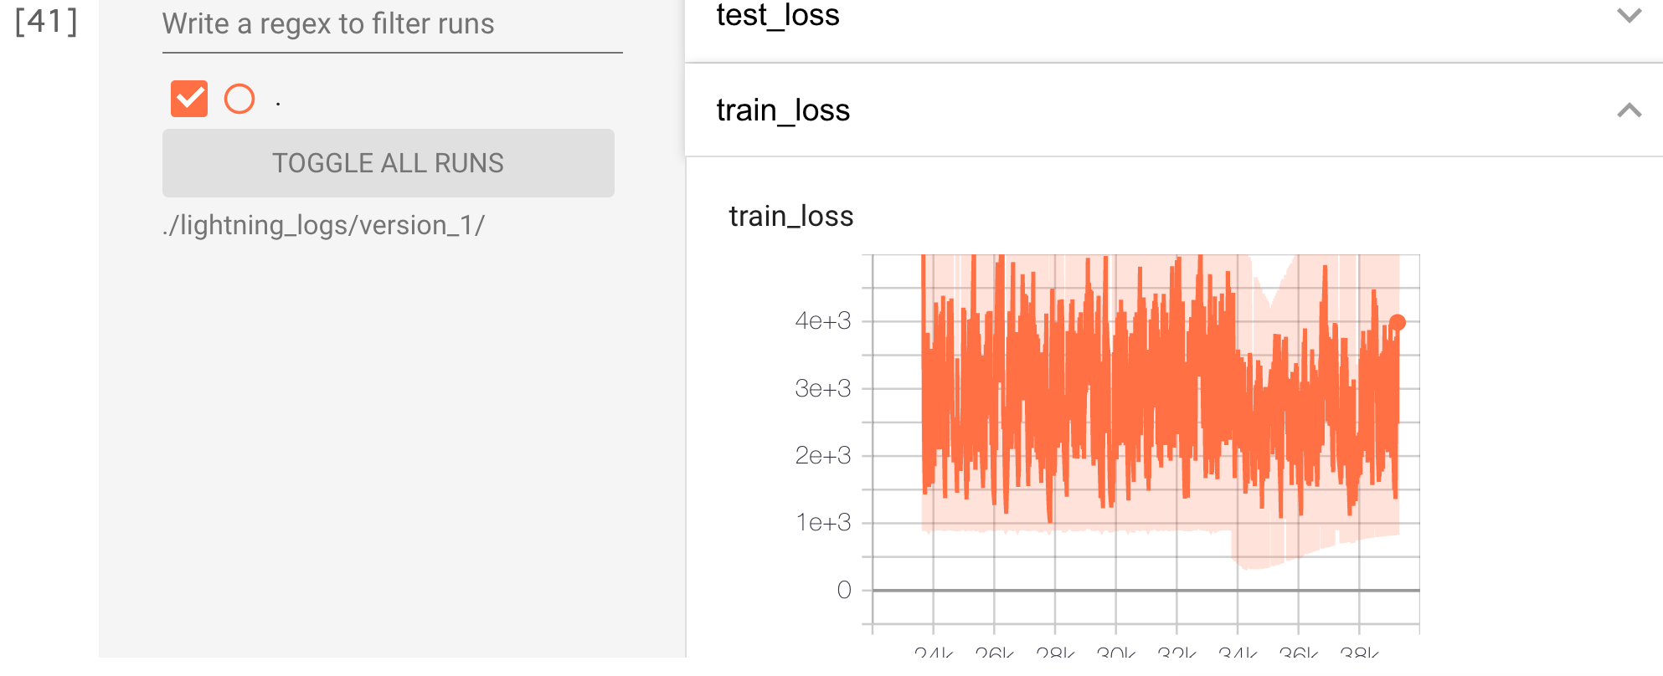This screenshot has height=676, width=1663.
Task: Click the 3e+3 y-axis tick label
Action: tap(822, 388)
